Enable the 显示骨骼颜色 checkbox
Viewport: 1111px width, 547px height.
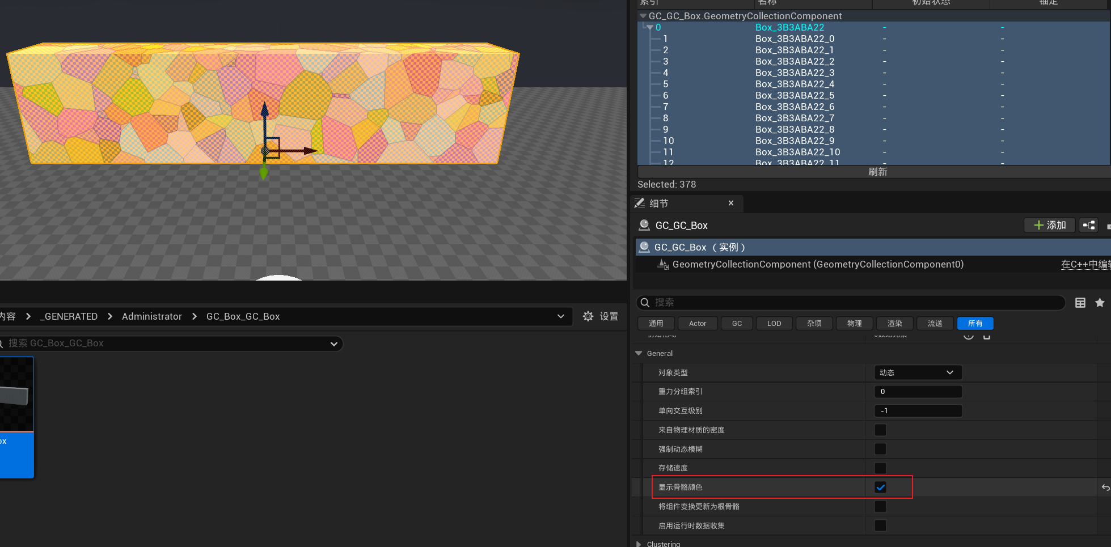pos(880,487)
